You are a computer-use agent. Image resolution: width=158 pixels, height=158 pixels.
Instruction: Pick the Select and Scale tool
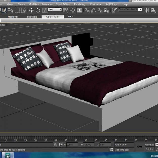44,10
